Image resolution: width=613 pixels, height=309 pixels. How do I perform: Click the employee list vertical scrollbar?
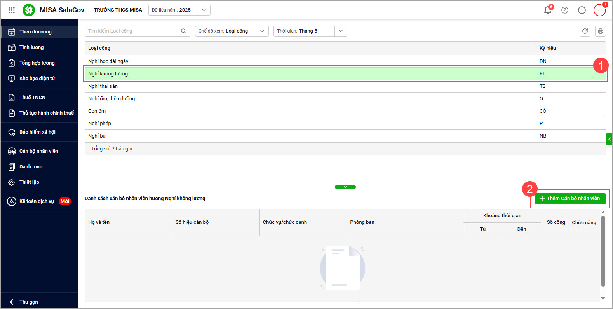[603, 253]
